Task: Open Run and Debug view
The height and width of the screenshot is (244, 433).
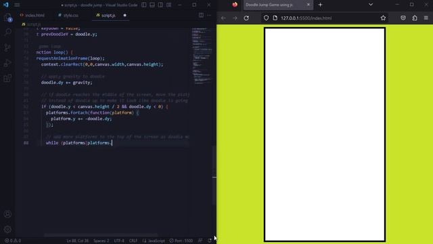Action: 7,63
